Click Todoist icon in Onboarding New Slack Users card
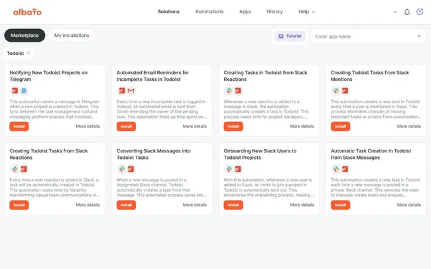 (238, 169)
